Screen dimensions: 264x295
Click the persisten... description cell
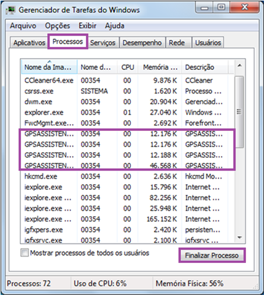(202, 230)
